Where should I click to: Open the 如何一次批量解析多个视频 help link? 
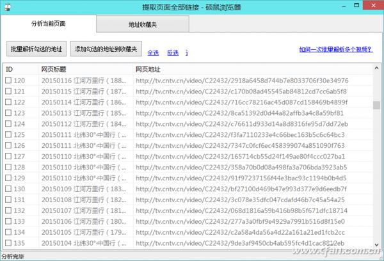point(336,49)
